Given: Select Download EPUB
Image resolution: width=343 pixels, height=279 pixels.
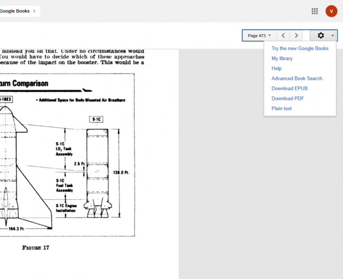Looking at the screenshot, I should point(289,89).
